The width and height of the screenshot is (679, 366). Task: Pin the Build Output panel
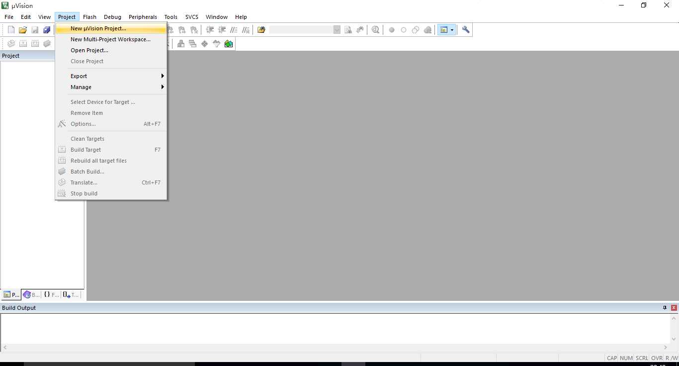[665, 308]
